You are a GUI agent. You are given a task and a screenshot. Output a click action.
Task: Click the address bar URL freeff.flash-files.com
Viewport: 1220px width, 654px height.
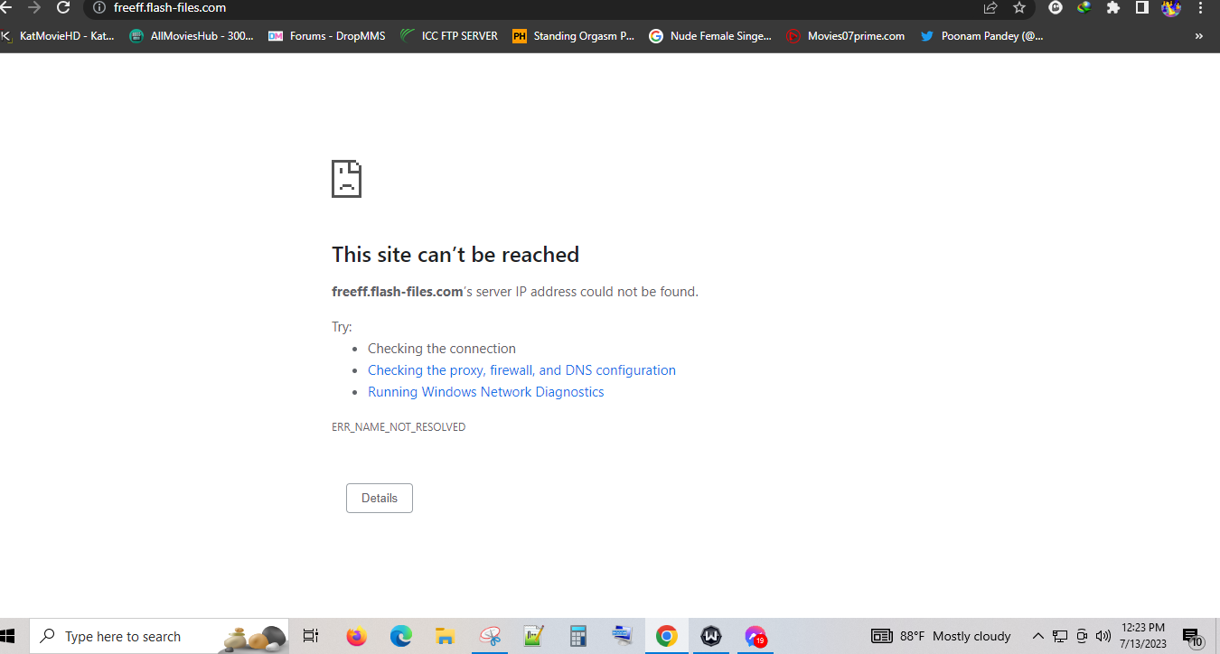coord(170,7)
